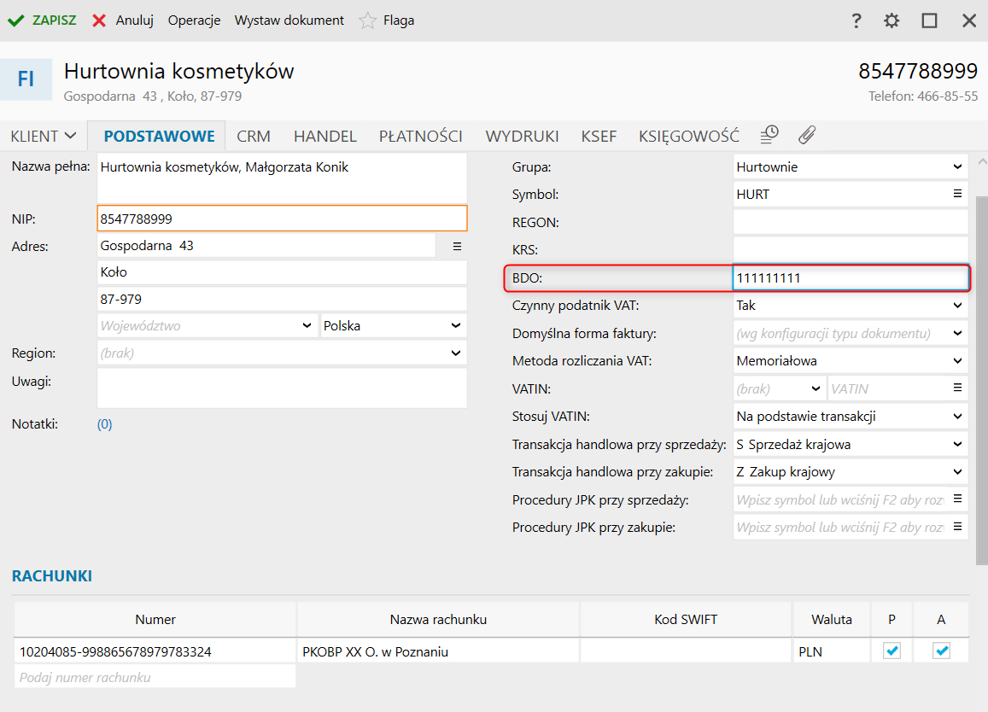This screenshot has height=712, width=988.
Task: Open the VATIN field list icon
Action: point(957,388)
